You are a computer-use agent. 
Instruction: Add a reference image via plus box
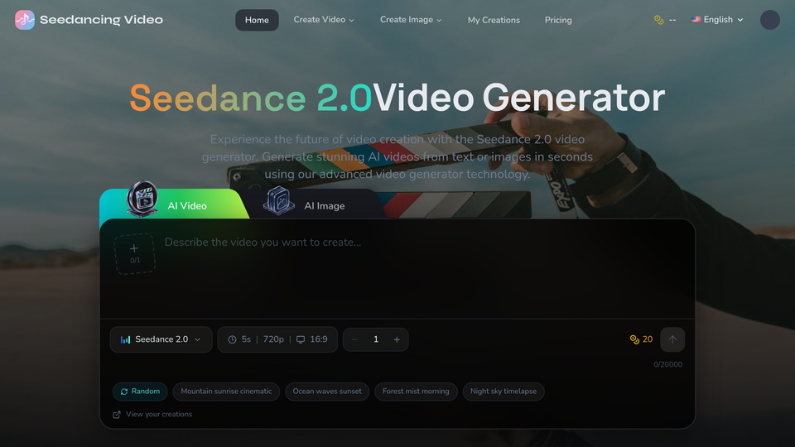pos(134,253)
